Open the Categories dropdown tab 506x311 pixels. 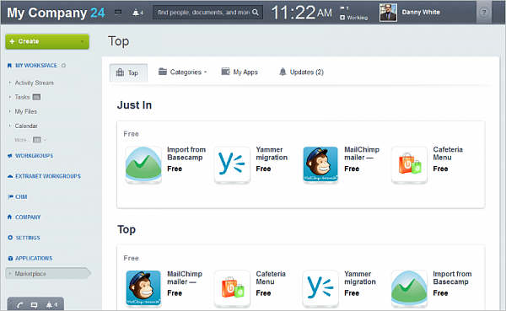pos(183,72)
